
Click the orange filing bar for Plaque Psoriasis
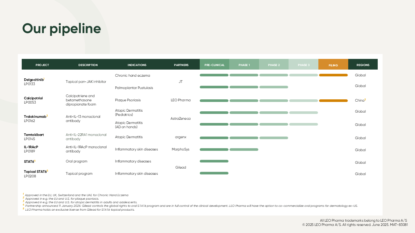tap(333, 101)
